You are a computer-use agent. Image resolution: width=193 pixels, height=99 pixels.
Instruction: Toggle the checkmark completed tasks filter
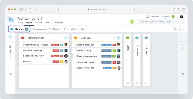pyautogui.click(x=175, y=29)
